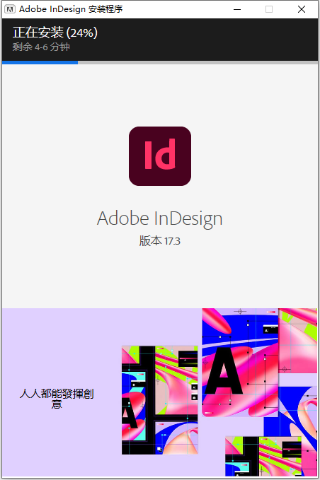Screen dimensions: 320x480
Task: Minimize the installer window
Action: [237, 9]
